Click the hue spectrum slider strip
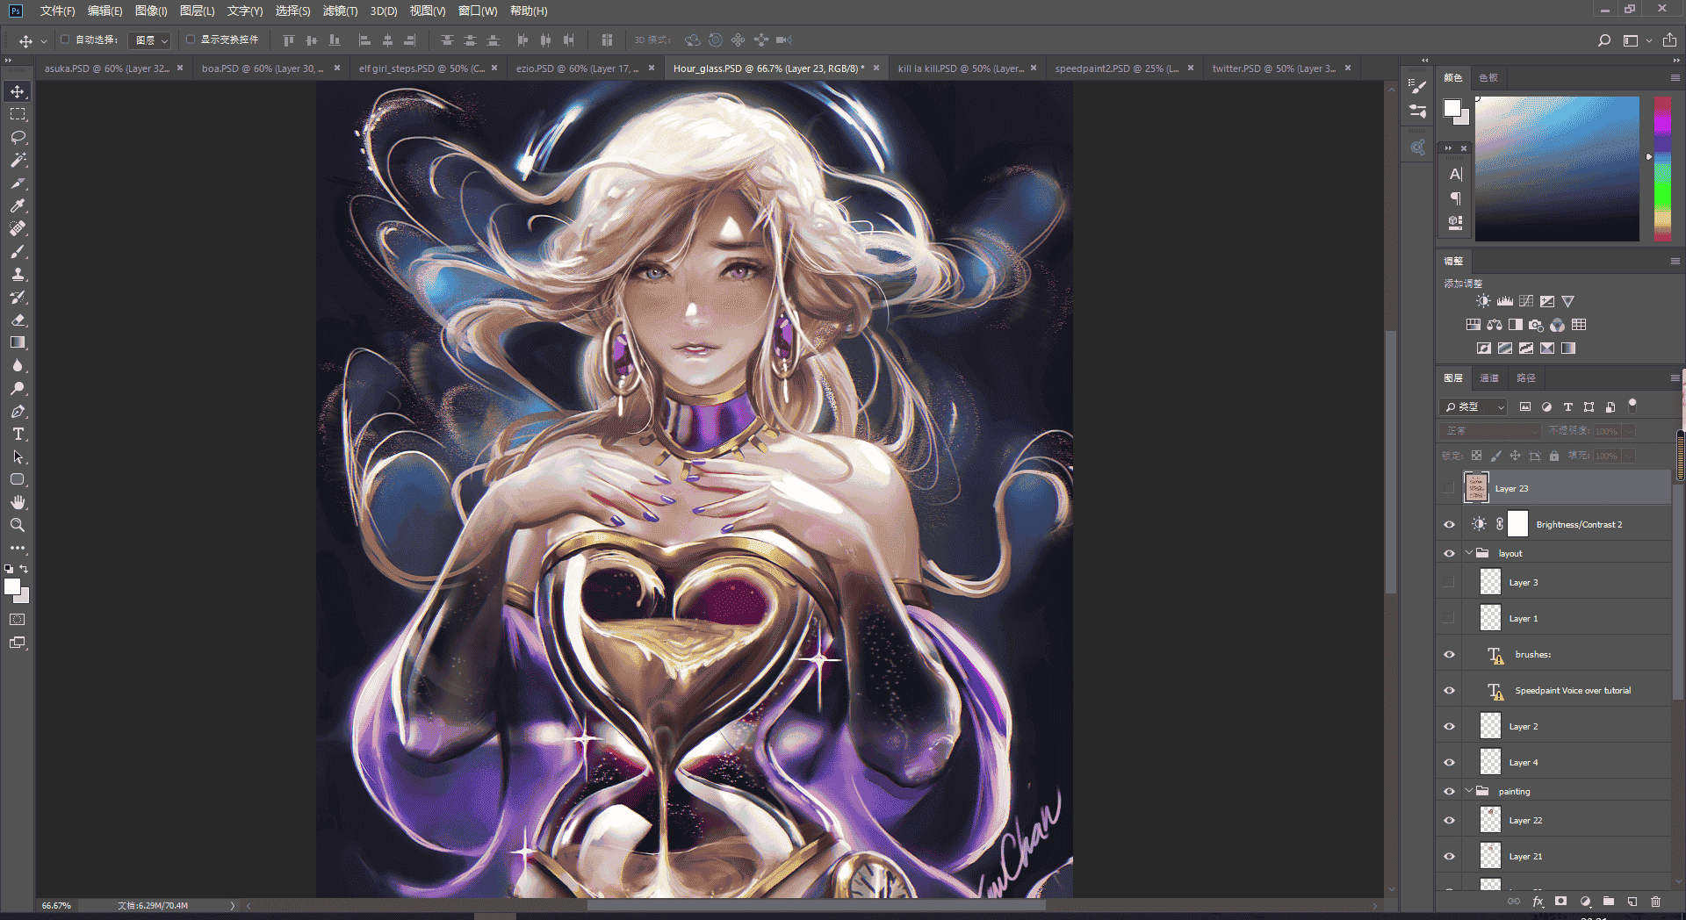This screenshot has height=920, width=1686. [1662, 169]
